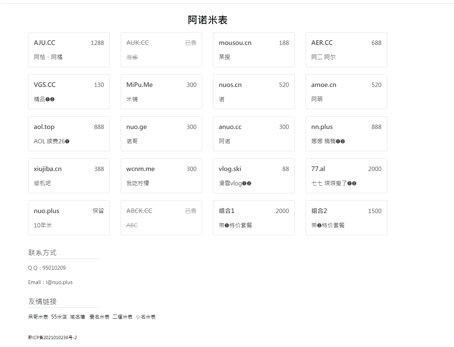
Task: Open the anuo.cc domain card
Action: click(x=254, y=134)
